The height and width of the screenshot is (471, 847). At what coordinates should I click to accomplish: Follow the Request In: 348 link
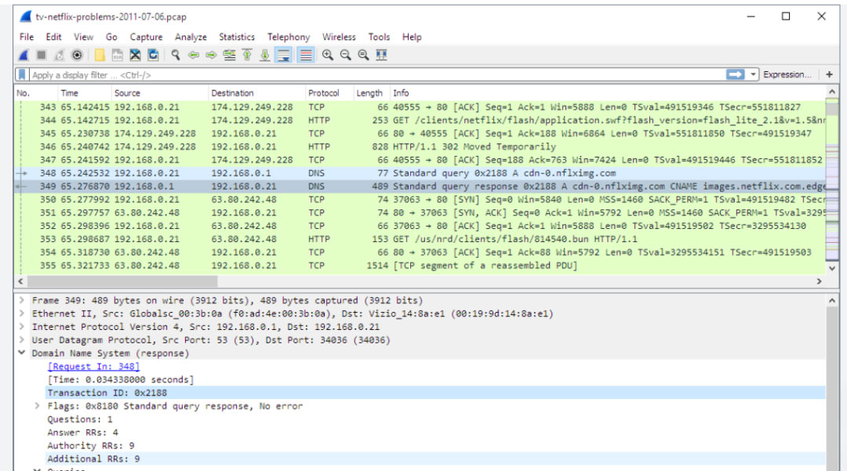pos(93,366)
